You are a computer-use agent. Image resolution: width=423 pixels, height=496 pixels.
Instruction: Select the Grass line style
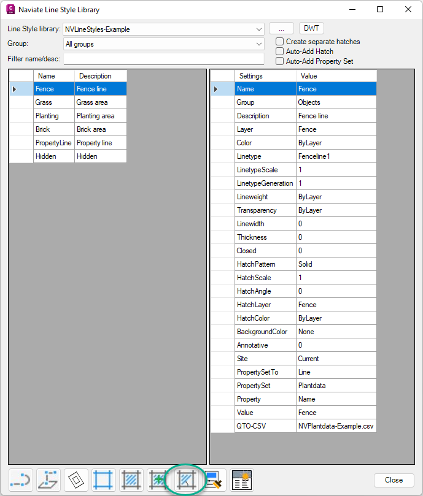54,102
